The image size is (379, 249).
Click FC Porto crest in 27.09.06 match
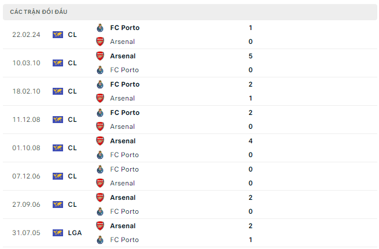pyautogui.click(x=100, y=211)
